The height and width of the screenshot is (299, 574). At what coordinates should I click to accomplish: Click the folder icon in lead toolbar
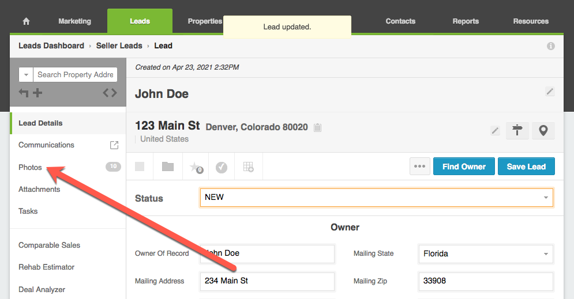click(x=168, y=166)
